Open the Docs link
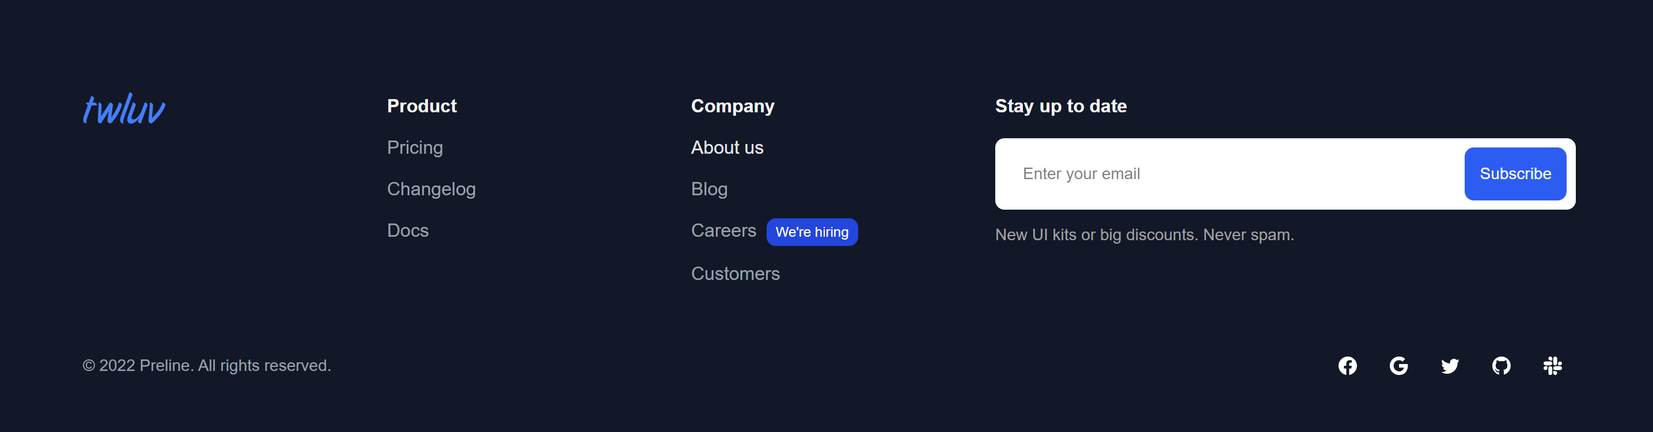 click(x=407, y=230)
